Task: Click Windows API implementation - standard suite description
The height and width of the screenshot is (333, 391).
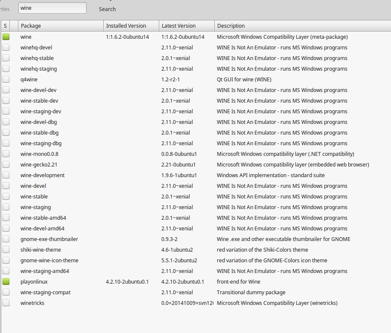Action: click(x=271, y=175)
